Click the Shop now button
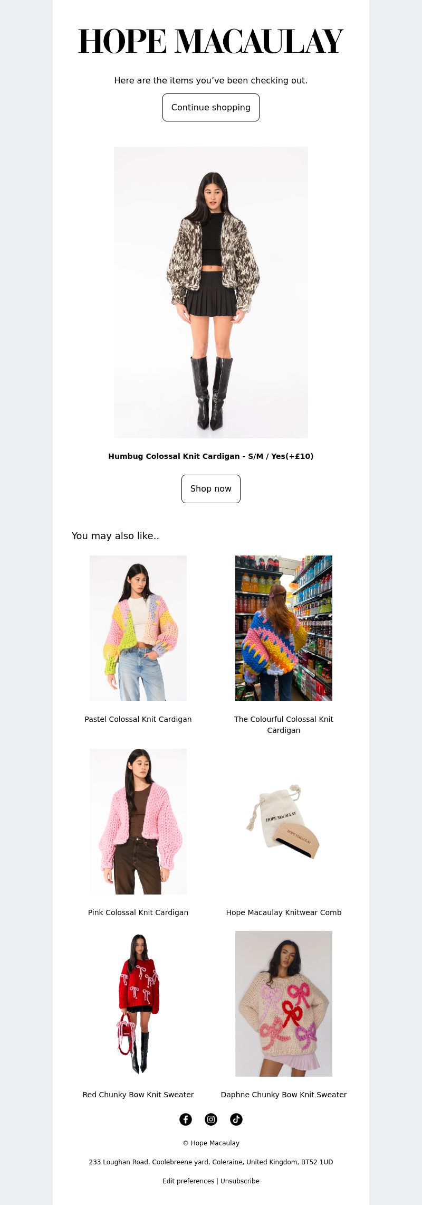The image size is (422, 1205). pyautogui.click(x=211, y=489)
